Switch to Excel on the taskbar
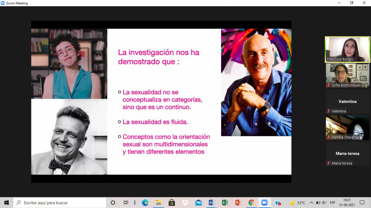The image size is (371, 208). tap(225, 203)
